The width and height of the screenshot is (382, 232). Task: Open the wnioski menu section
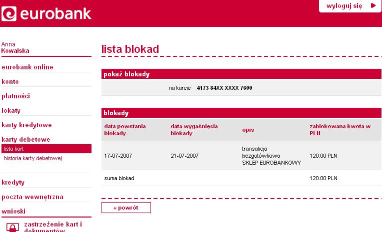coord(13,211)
